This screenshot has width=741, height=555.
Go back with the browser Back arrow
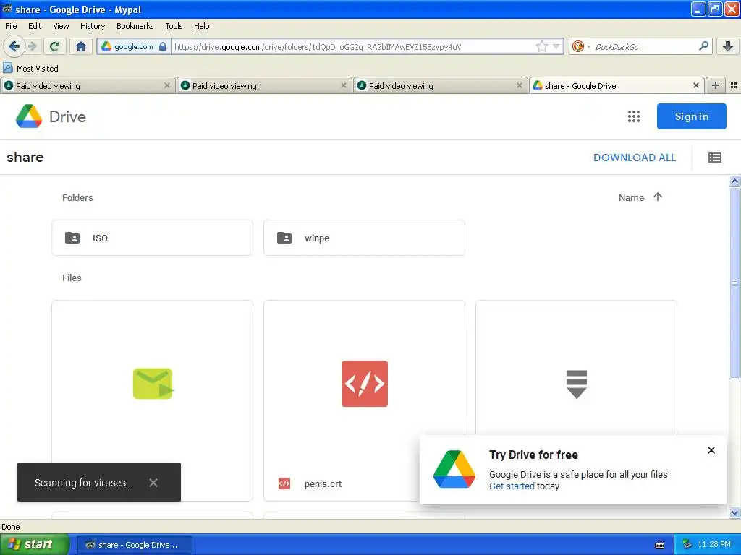14,46
